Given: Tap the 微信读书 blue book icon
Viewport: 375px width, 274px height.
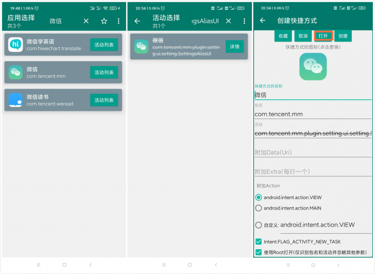Looking at the screenshot, I should click(x=15, y=100).
